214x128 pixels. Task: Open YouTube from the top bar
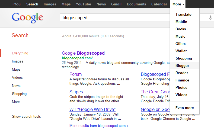pos(83,4)
